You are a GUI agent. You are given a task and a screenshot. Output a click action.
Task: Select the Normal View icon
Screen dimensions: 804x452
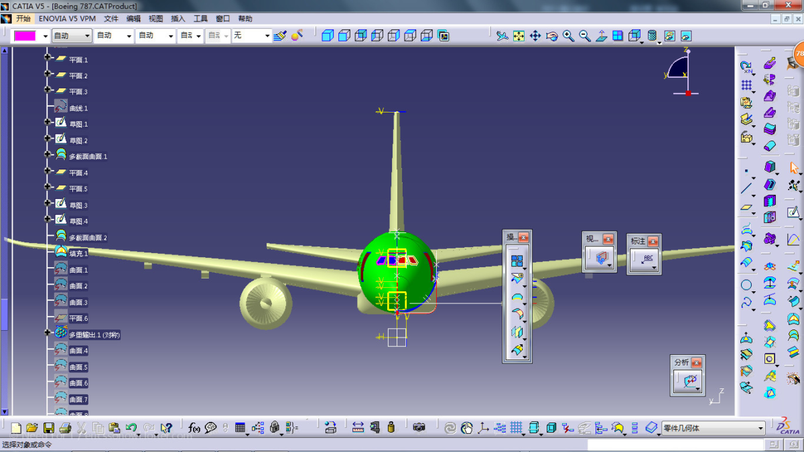(602, 36)
